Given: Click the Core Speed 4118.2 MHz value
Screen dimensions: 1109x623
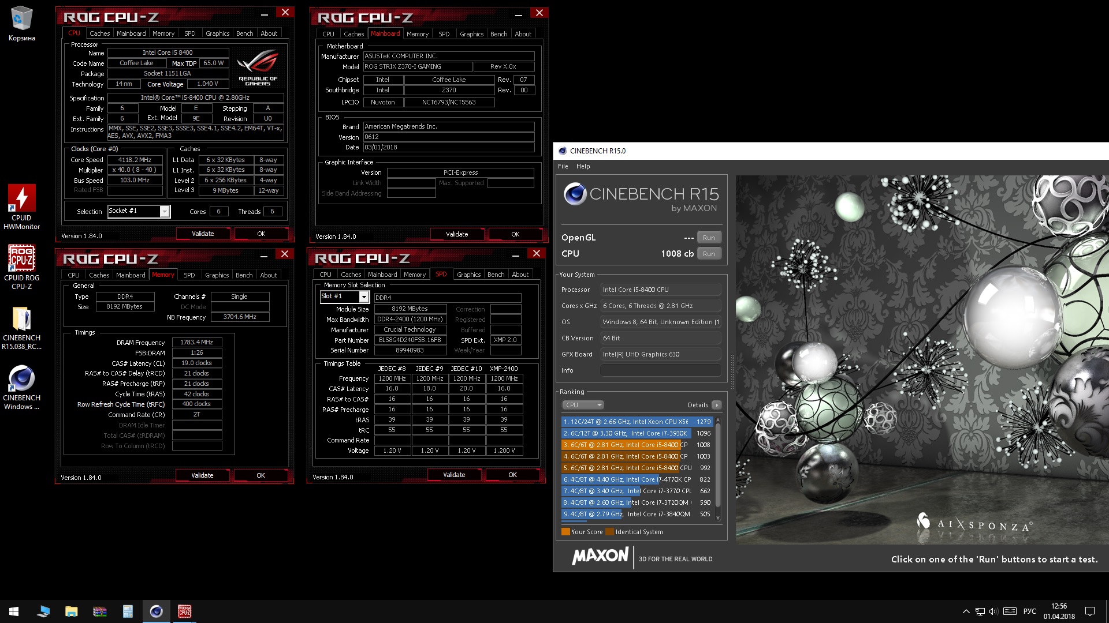Looking at the screenshot, I should pyautogui.click(x=135, y=160).
